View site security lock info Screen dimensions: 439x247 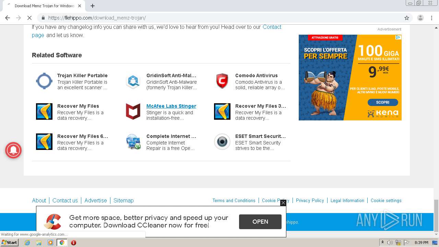[x=43, y=18]
